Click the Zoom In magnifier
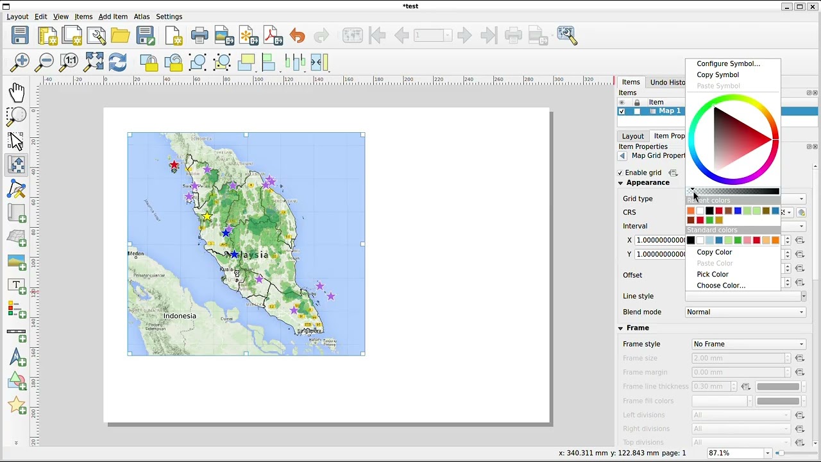 pos(21,62)
